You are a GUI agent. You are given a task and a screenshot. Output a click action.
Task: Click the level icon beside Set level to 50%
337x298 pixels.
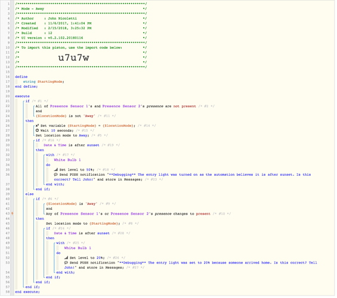click(x=55, y=170)
